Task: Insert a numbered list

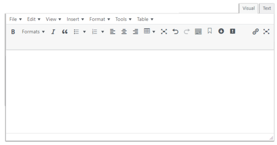Action: 95,32
